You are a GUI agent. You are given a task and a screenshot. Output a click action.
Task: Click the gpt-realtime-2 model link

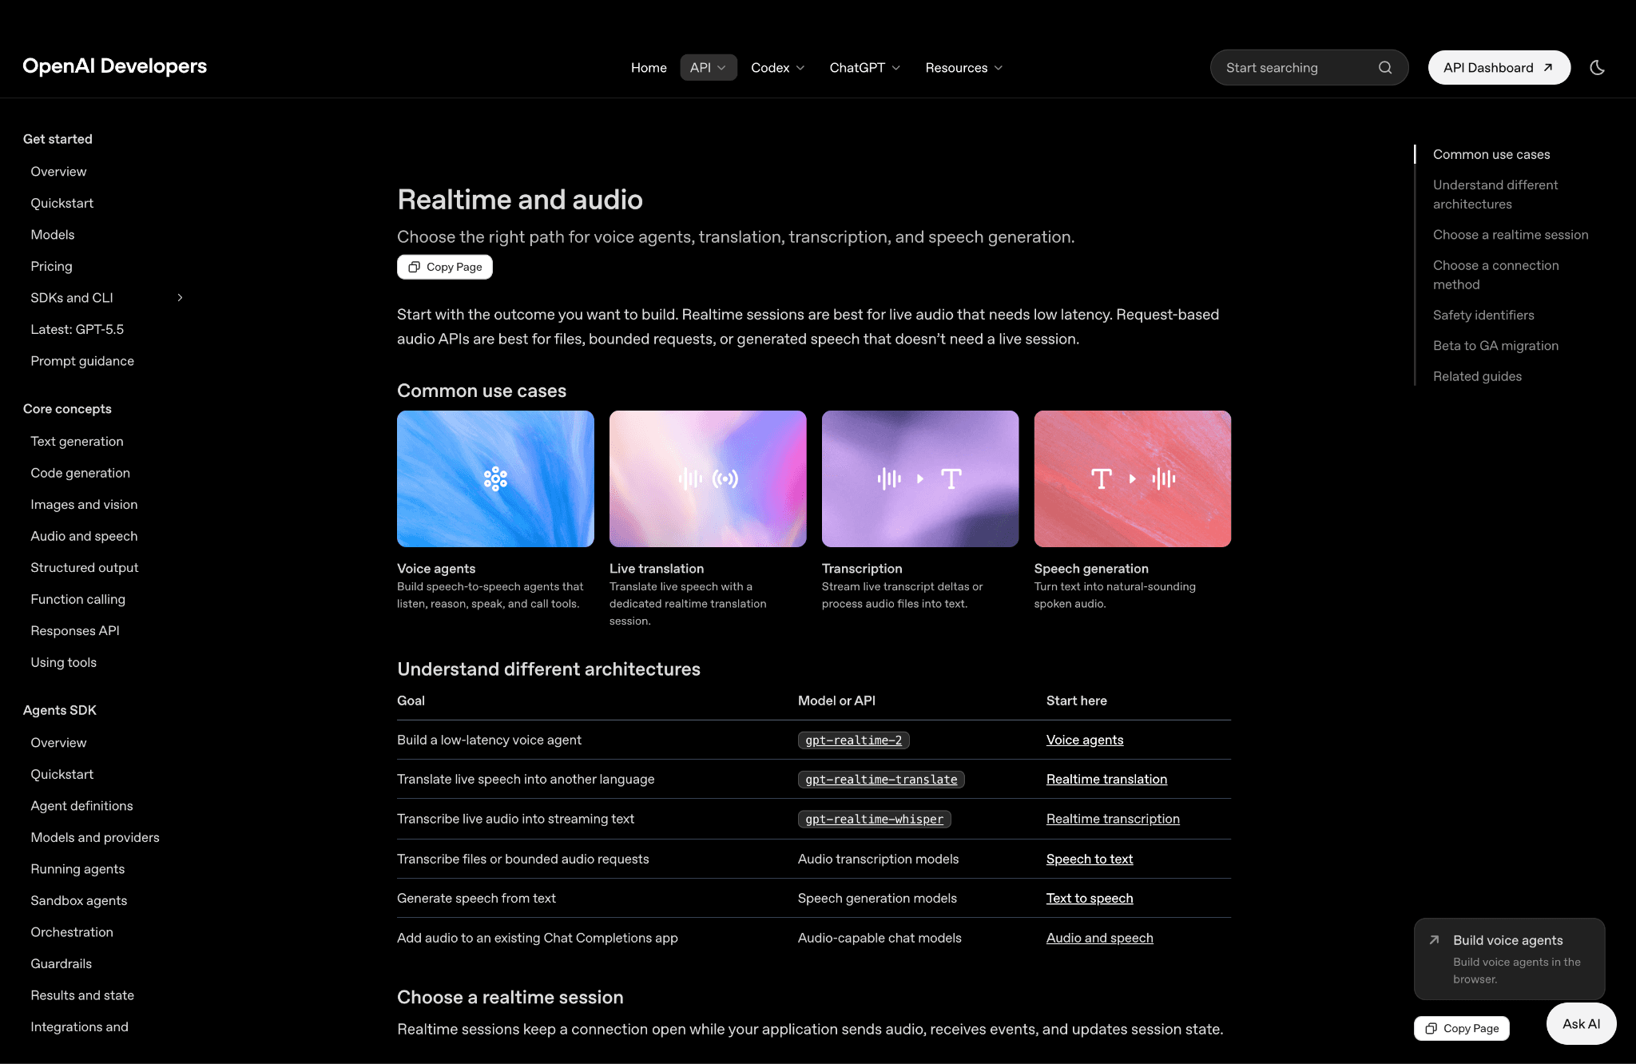tap(853, 740)
